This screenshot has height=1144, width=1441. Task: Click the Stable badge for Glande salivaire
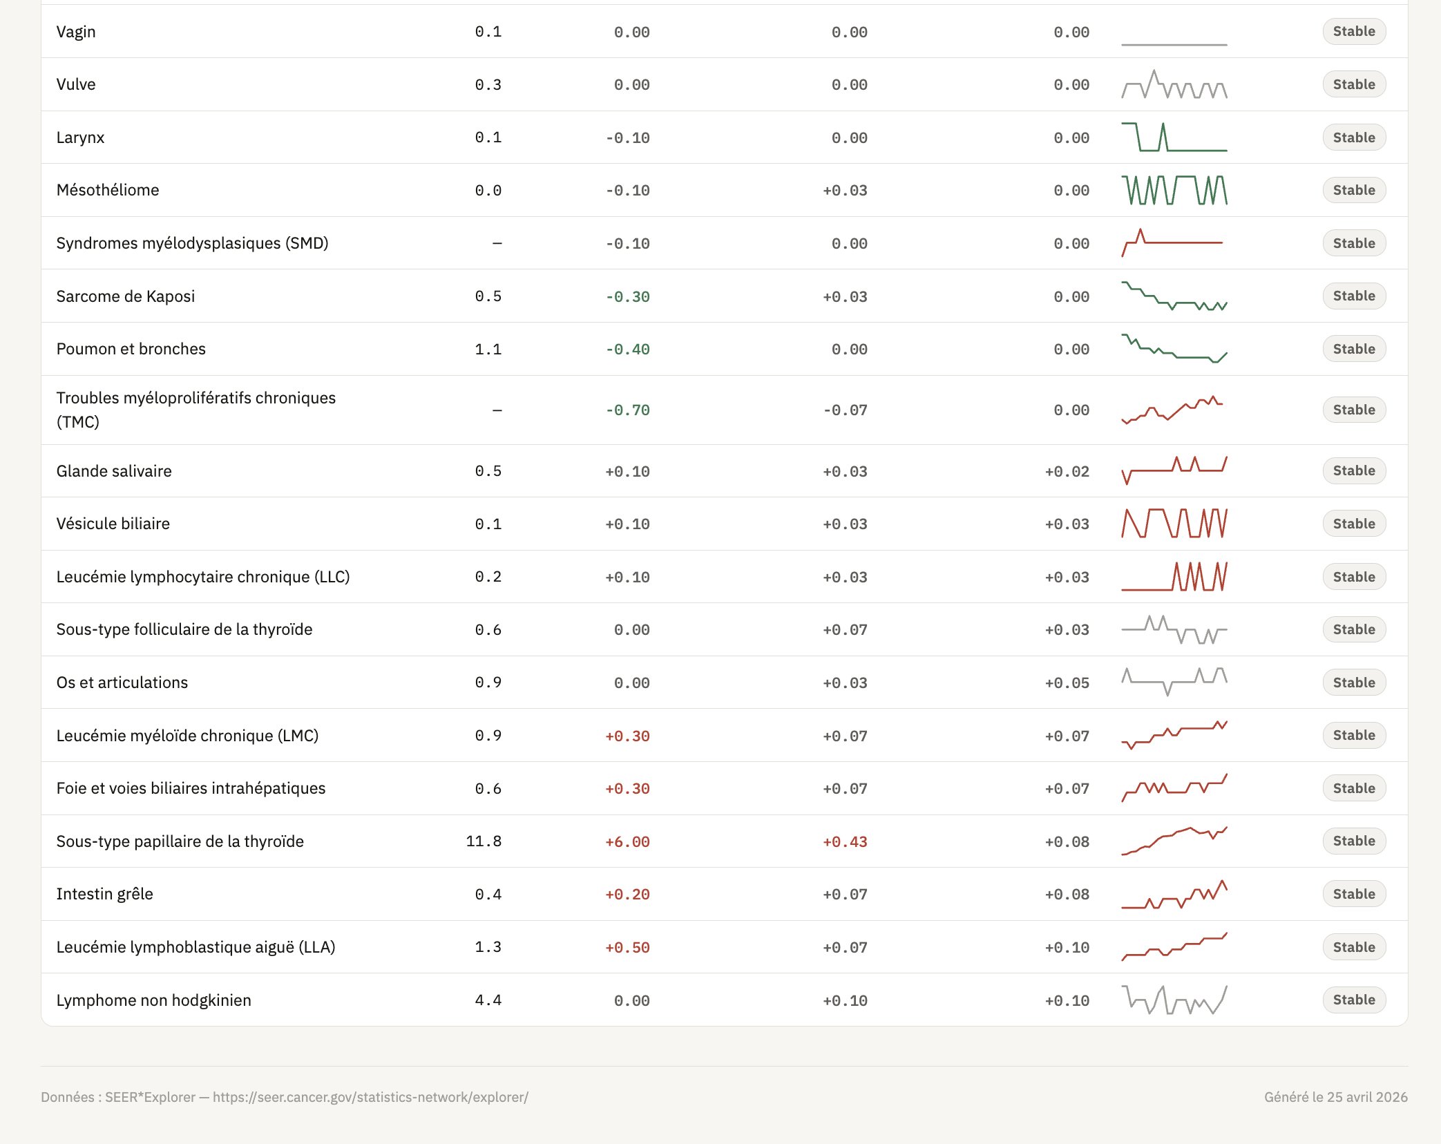pyautogui.click(x=1353, y=470)
